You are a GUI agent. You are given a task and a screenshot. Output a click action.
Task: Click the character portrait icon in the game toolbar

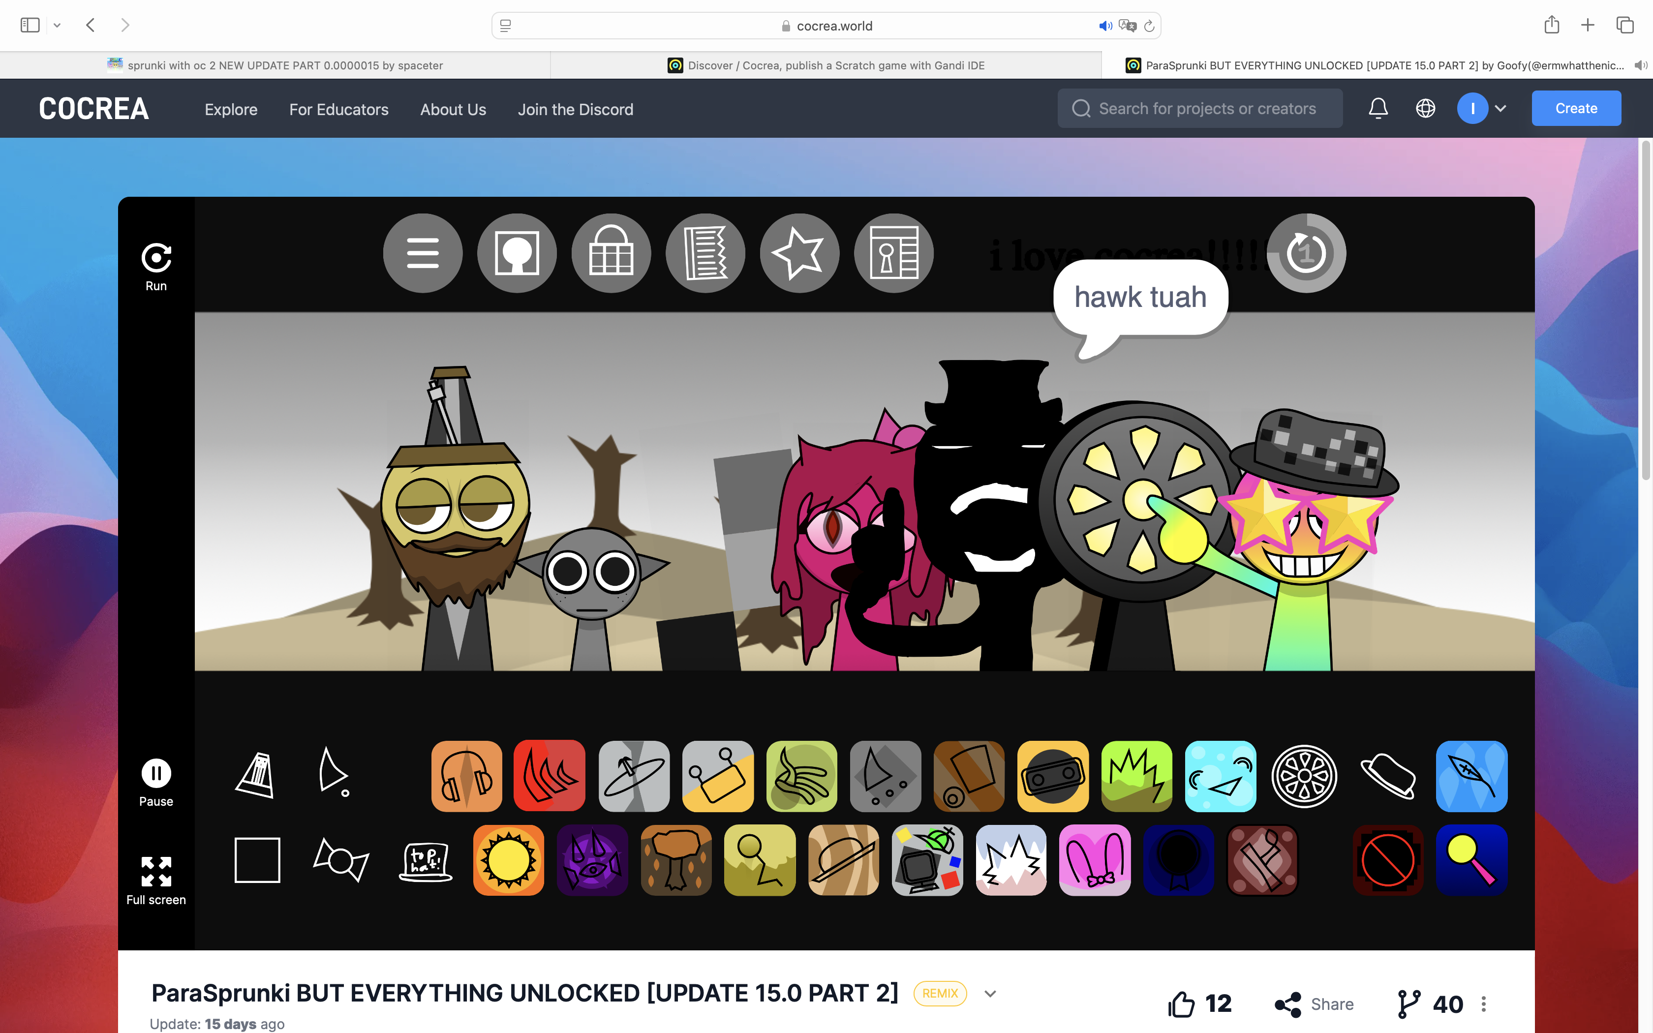click(517, 253)
